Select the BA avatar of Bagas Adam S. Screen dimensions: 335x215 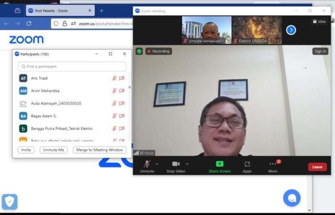coord(23,116)
